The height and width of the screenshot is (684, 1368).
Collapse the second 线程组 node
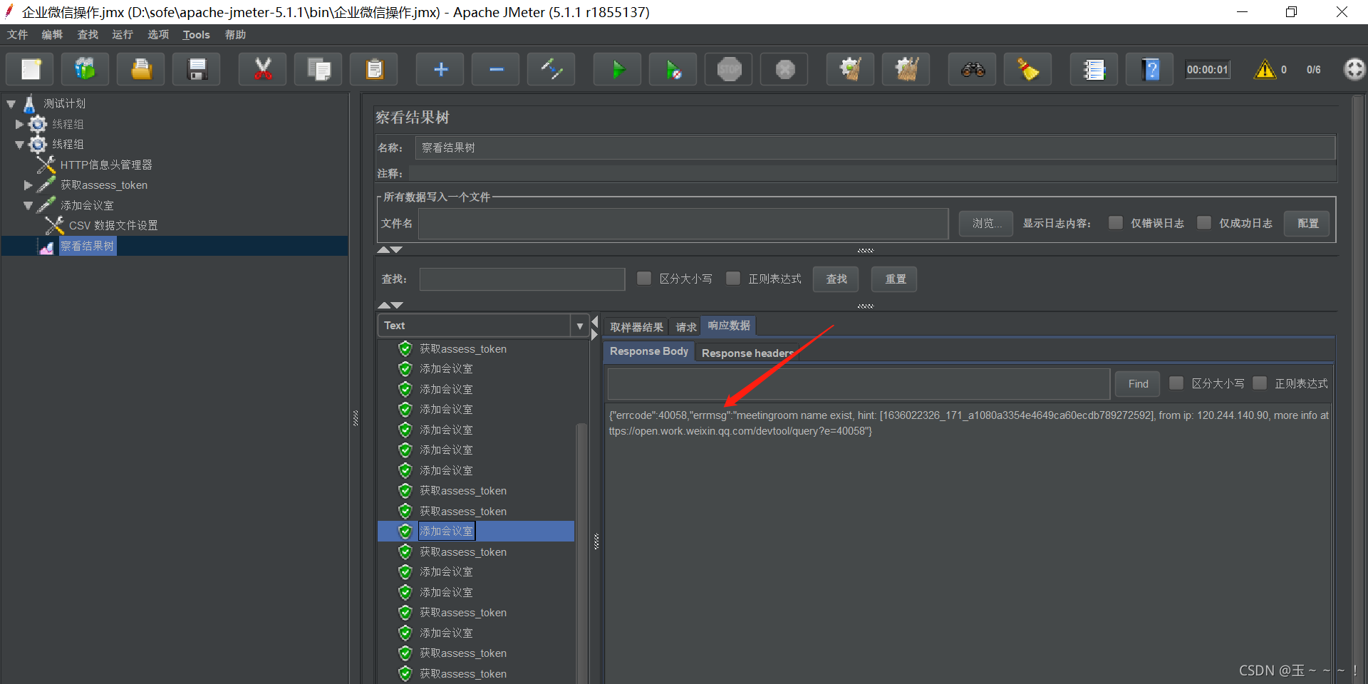tap(19, 145)
